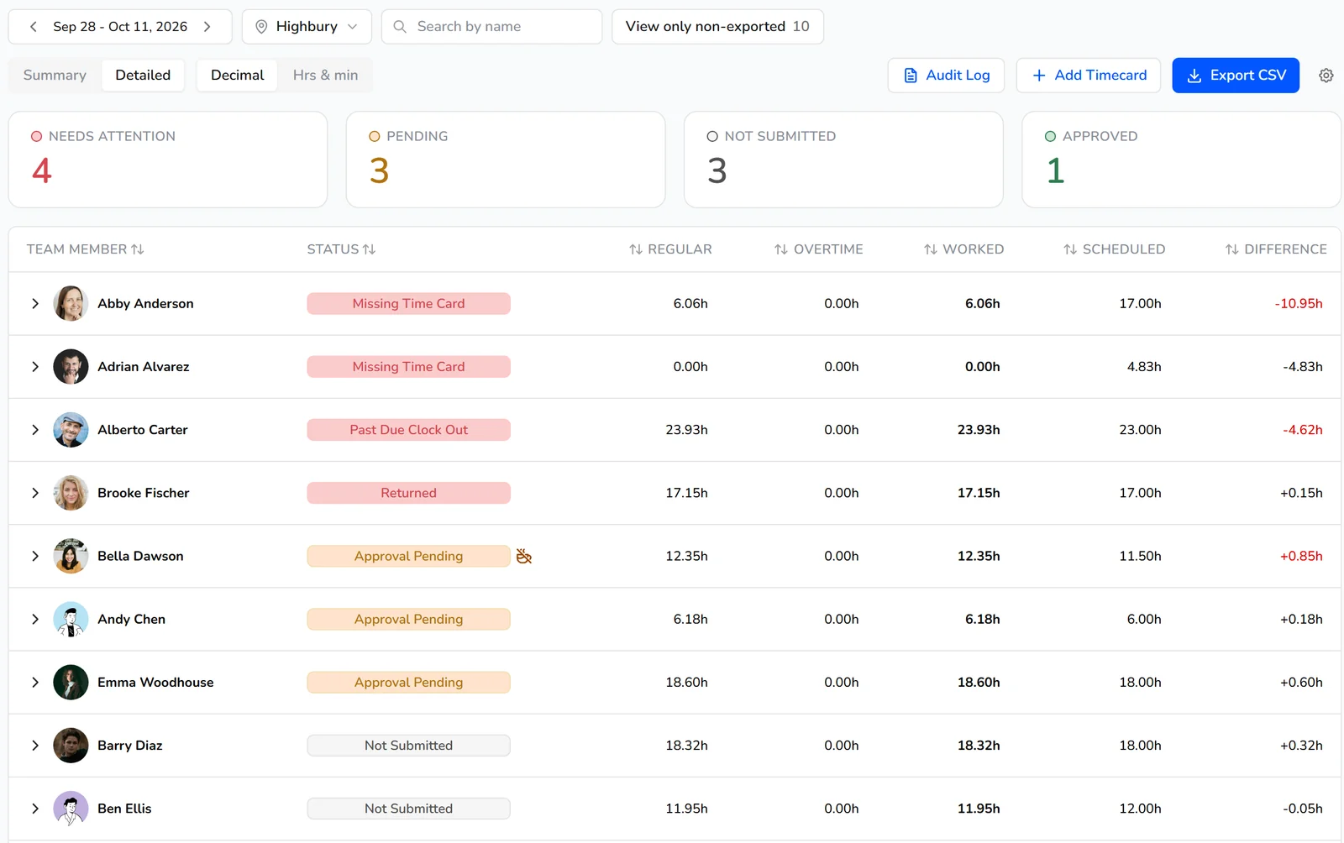
Task: Click Barry Diaz's Not Submitted badge
Action: click(408, 746)
